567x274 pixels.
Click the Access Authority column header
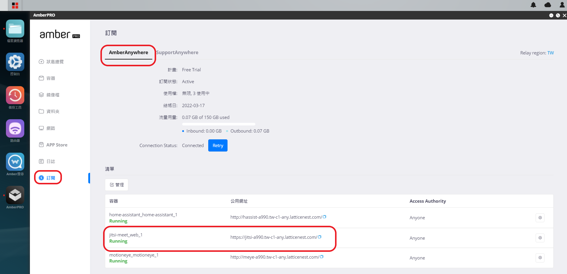[428, 201]
